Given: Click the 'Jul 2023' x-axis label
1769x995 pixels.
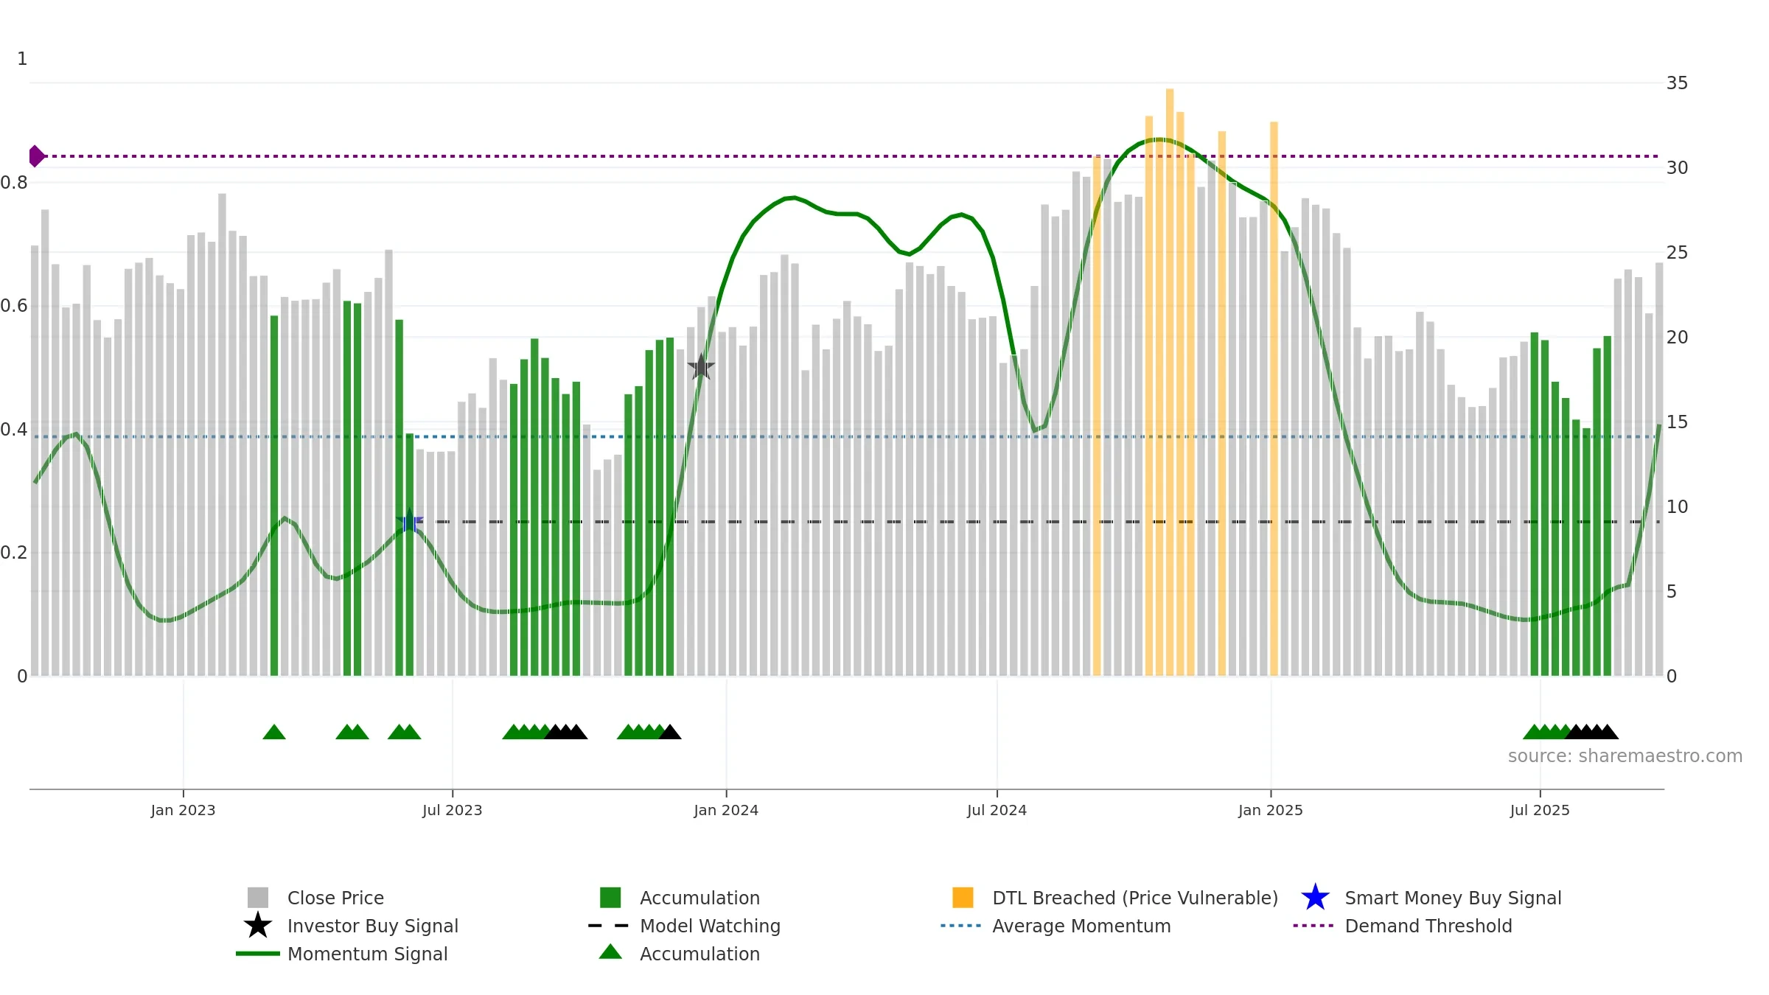Looking at the screenshot, I should [x=452, y=810].
